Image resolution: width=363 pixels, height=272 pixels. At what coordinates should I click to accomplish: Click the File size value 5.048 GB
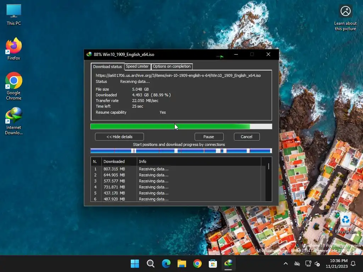[x=140, y=89]
